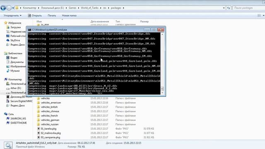The image size is (265, 149).
Task: Go forward with the Explorer forward arrow
Action: 9,8
